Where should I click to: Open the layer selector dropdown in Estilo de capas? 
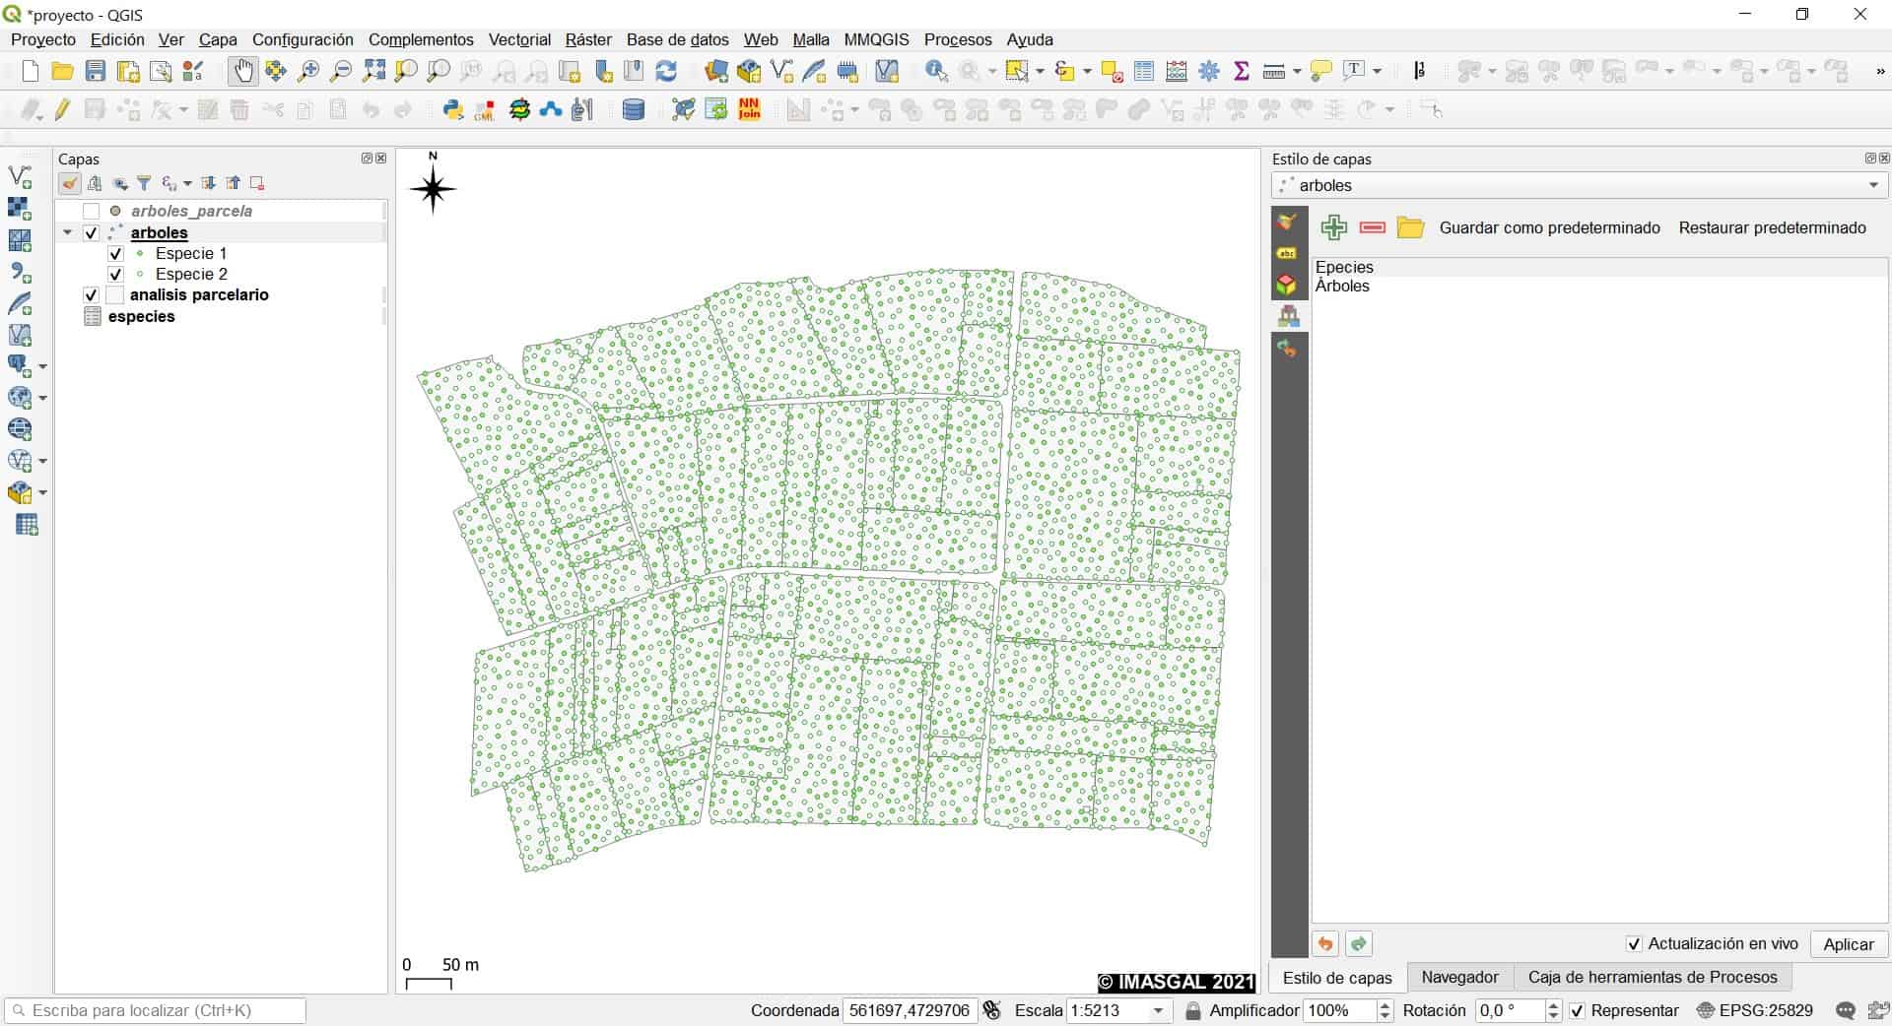1874,185
